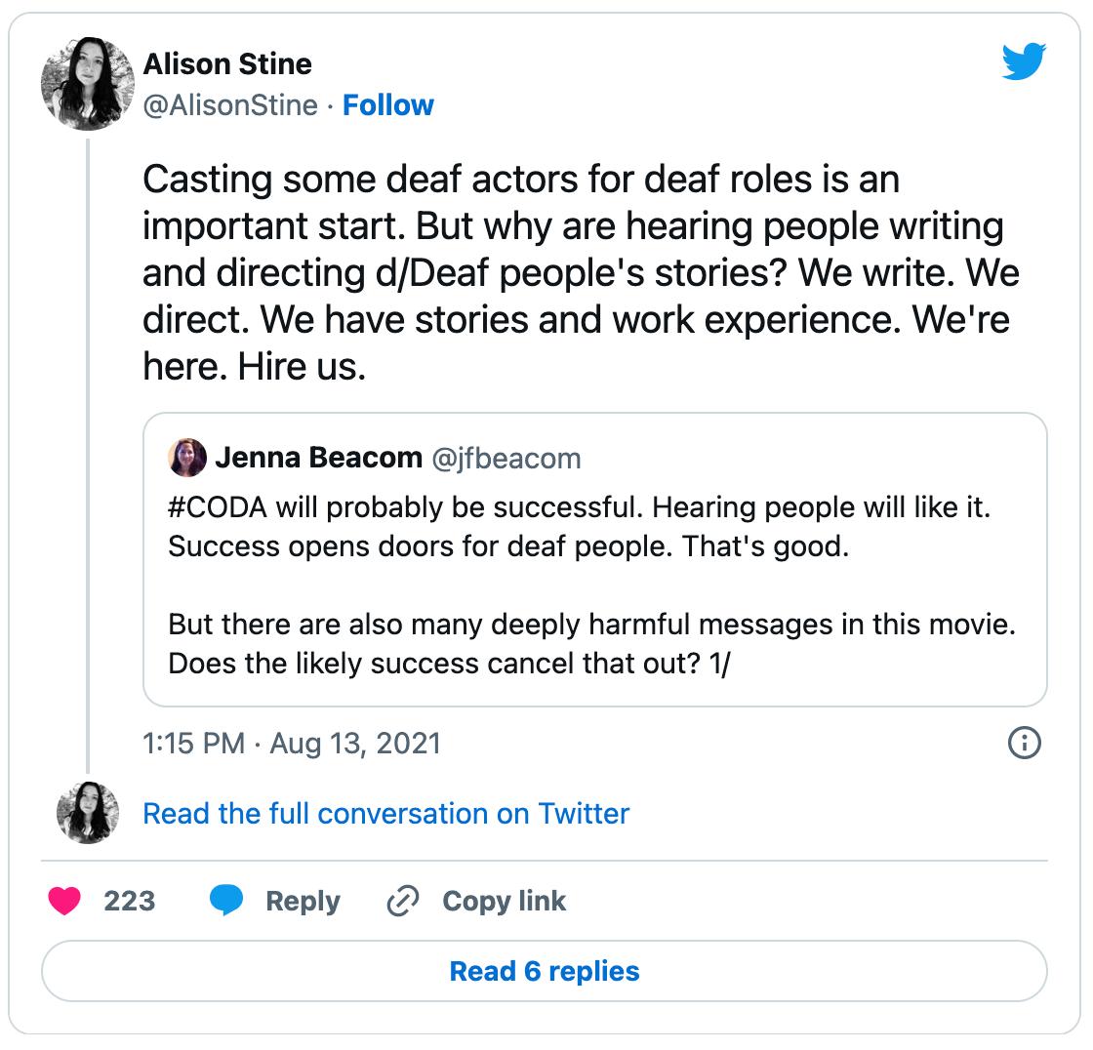The image size is (1093, 1050).
Task: Click the blue reply bubble icon
Action: click(226, 900)
